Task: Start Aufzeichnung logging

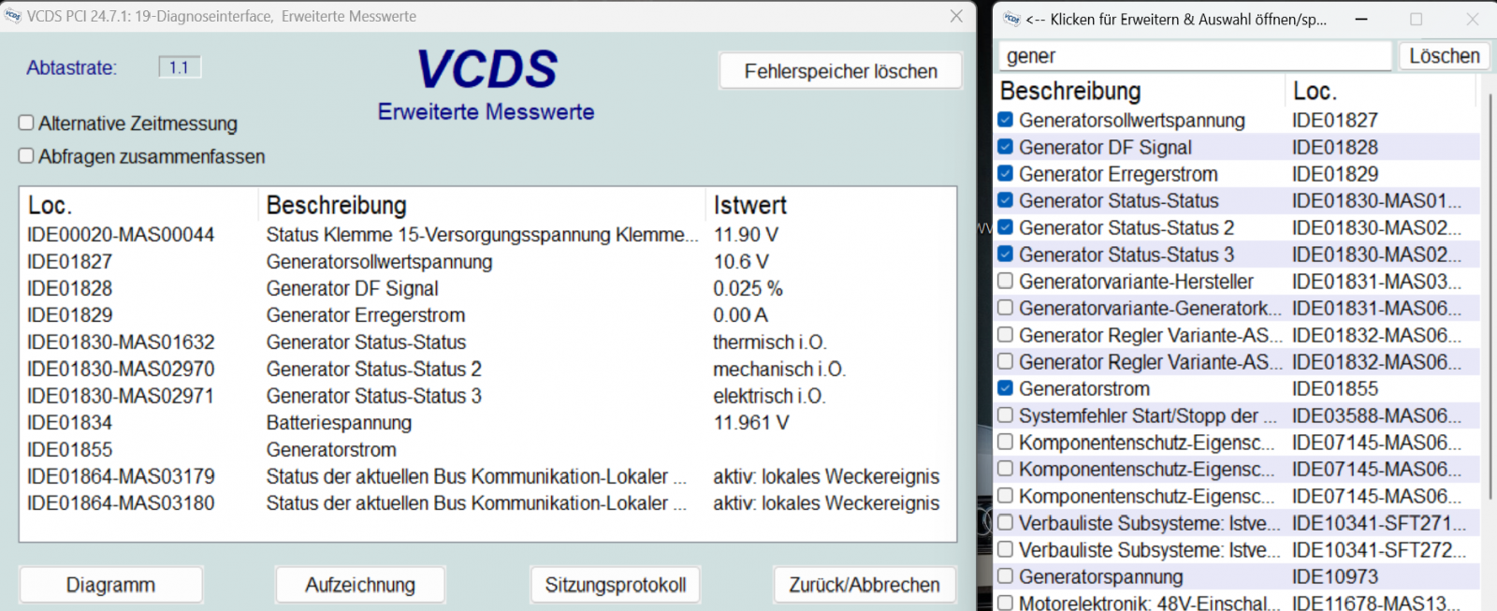Action: [x=360, y=585]
